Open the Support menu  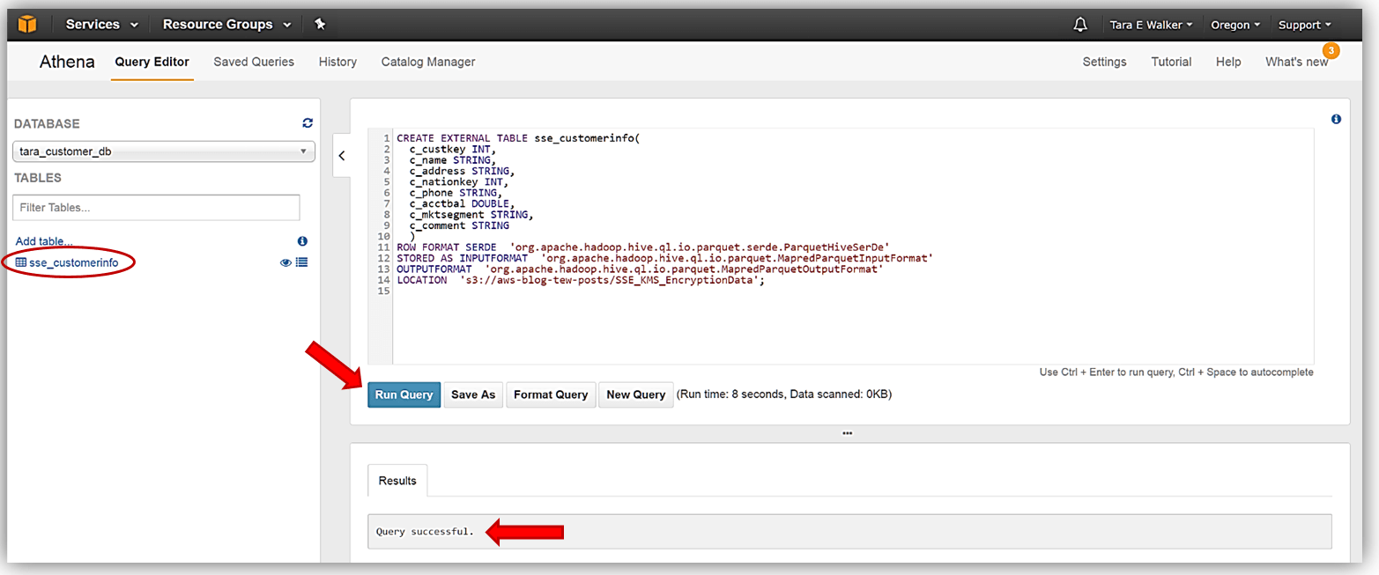coord(1304,24)
